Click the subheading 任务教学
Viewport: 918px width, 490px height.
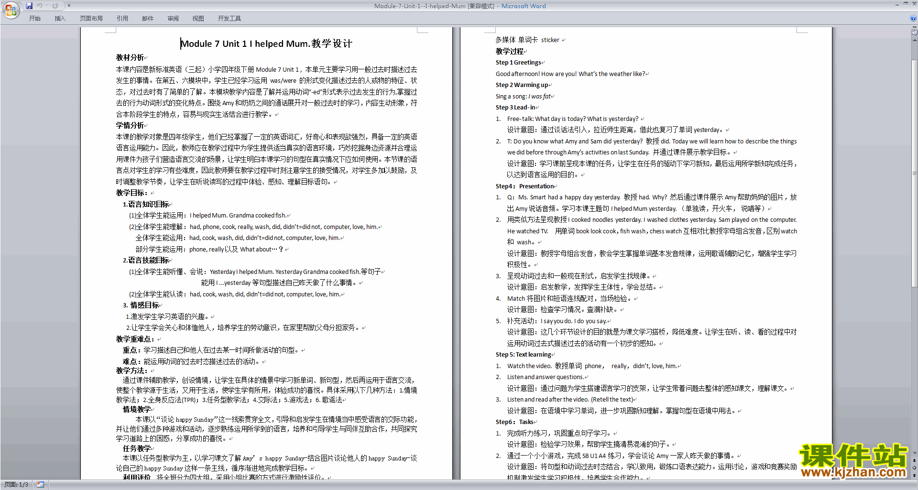pos(137,448)
